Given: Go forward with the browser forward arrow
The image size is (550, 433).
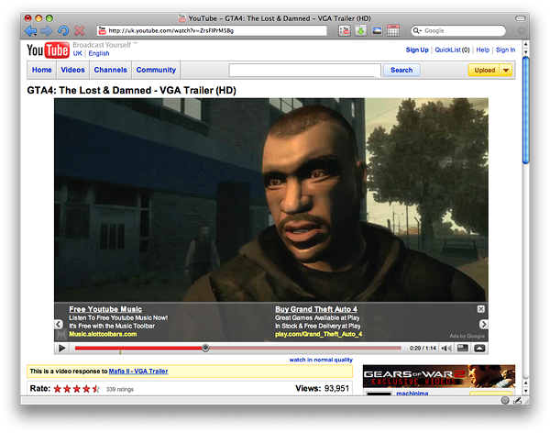Looking at the screenshot, I should 47,31.
